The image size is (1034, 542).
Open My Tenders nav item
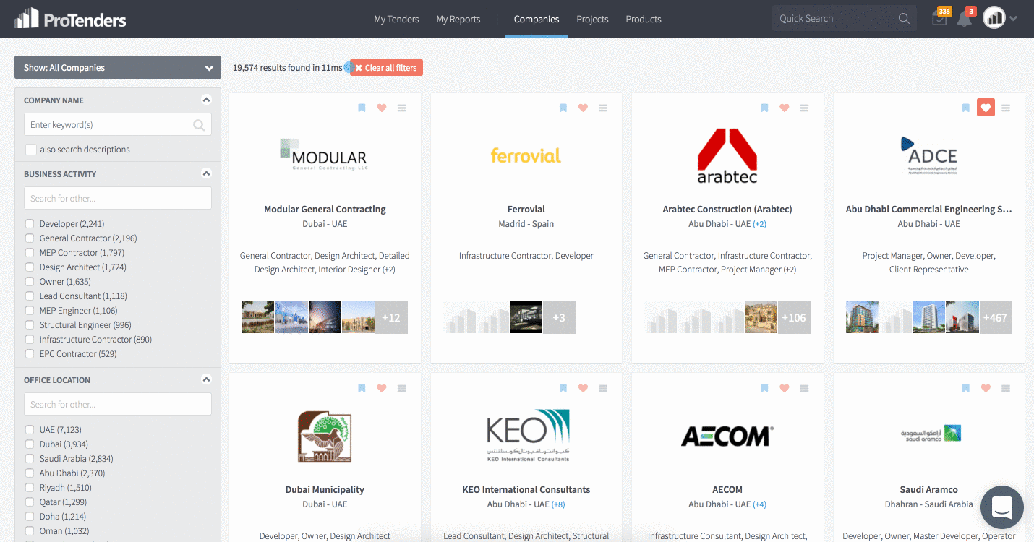pos(396,20)
